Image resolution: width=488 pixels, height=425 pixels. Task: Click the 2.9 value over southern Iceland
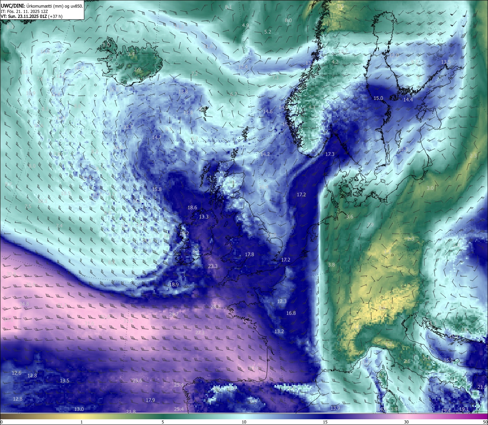click(137, 69)
